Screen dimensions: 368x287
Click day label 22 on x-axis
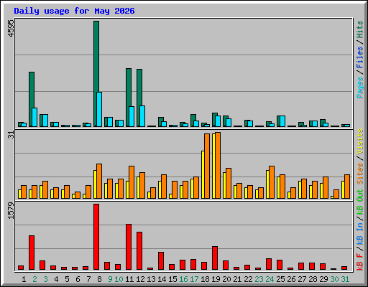click(x=248, y=279)
